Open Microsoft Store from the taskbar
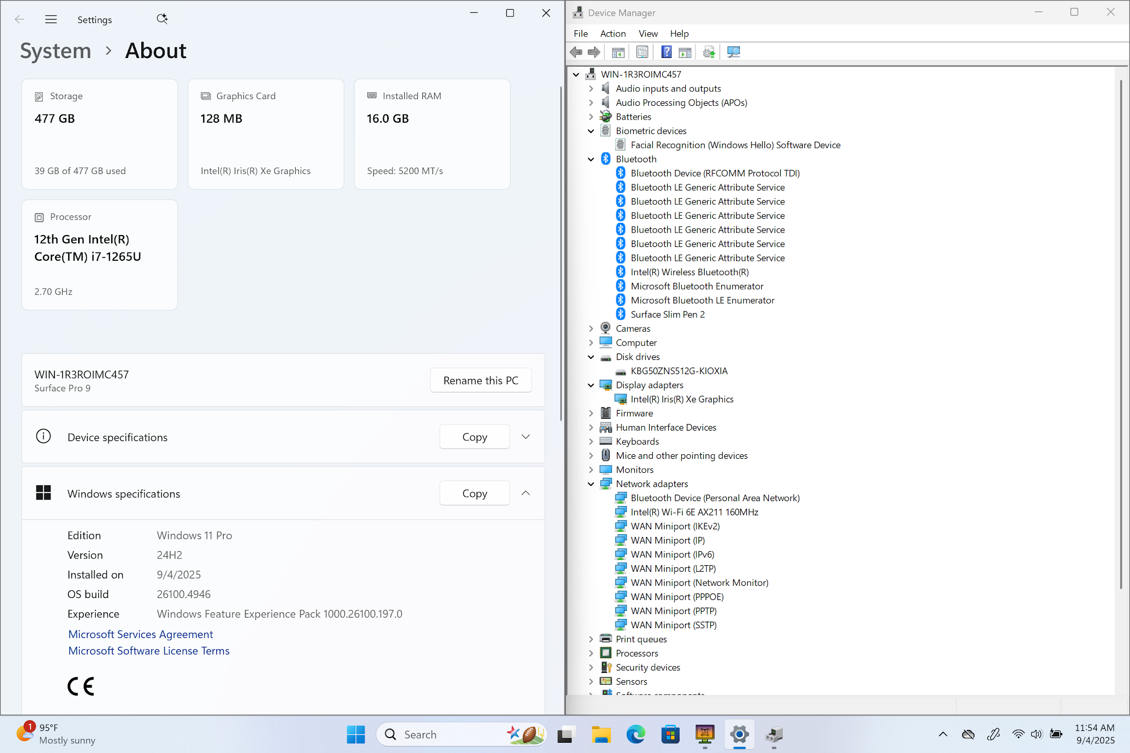This screenshot has height=753, width=1130. tap(670, 735)
